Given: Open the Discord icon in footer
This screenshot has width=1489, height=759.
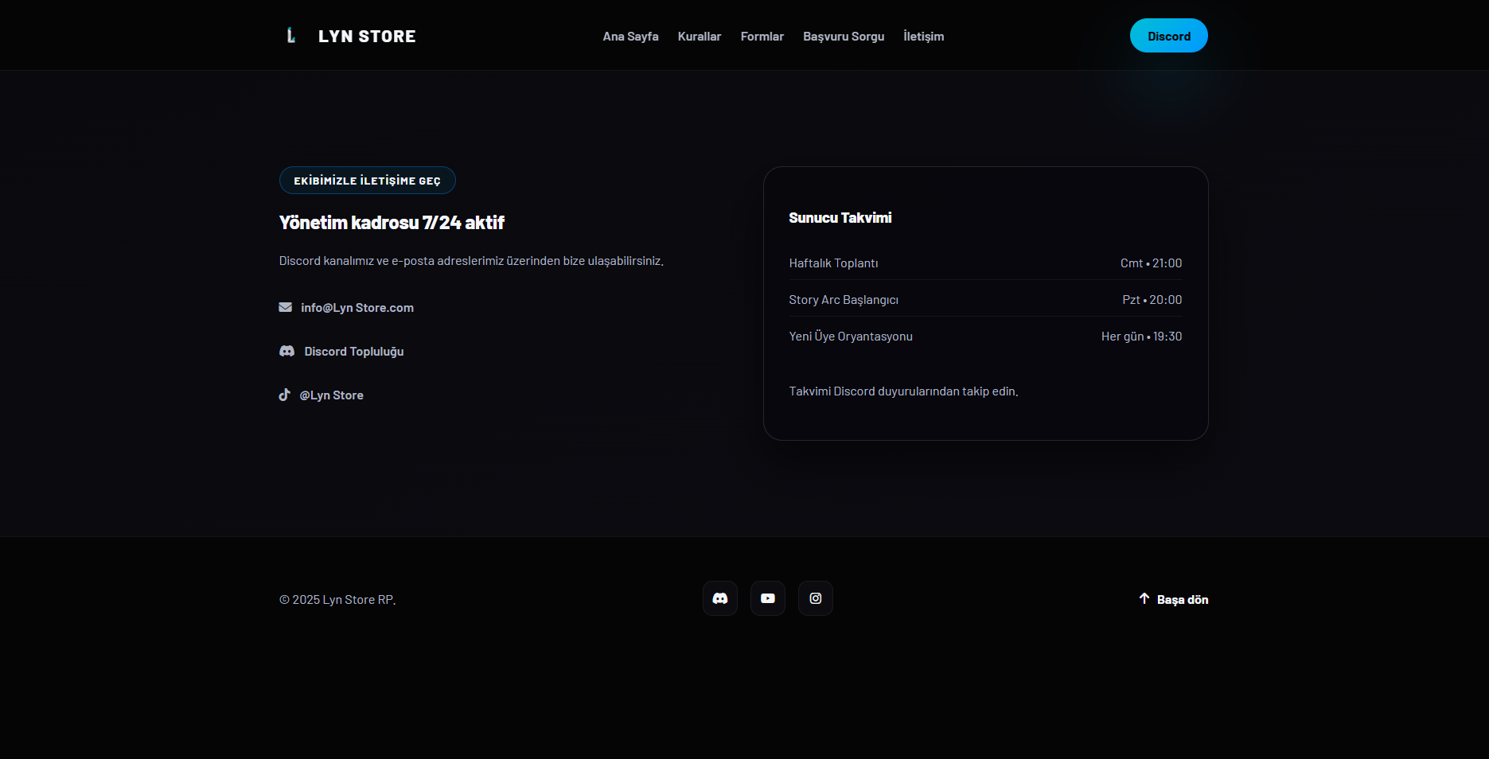Looking at the screenshot, I should tap(719, 598).
